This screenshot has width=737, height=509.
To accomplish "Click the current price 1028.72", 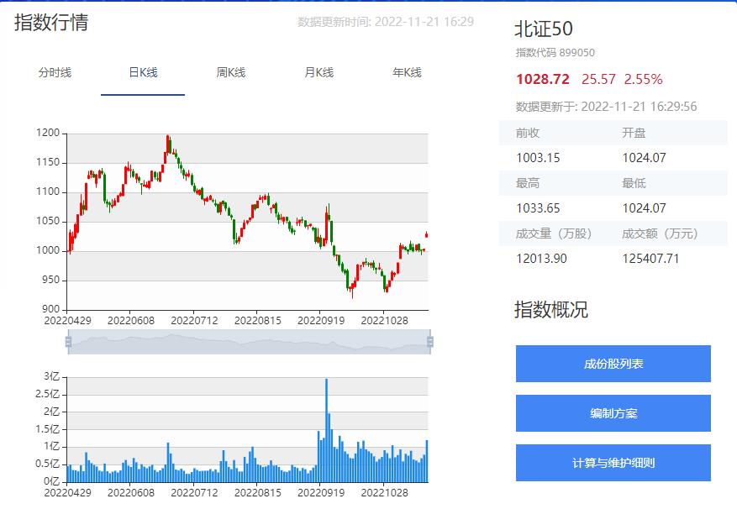I will click(543, 79).
